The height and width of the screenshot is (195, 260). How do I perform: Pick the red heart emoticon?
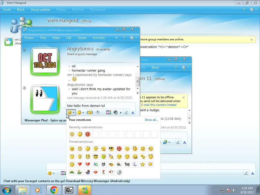(x=80, y=164)
